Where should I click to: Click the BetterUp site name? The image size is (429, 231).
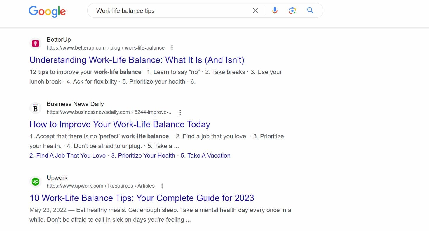coord(59,40)
